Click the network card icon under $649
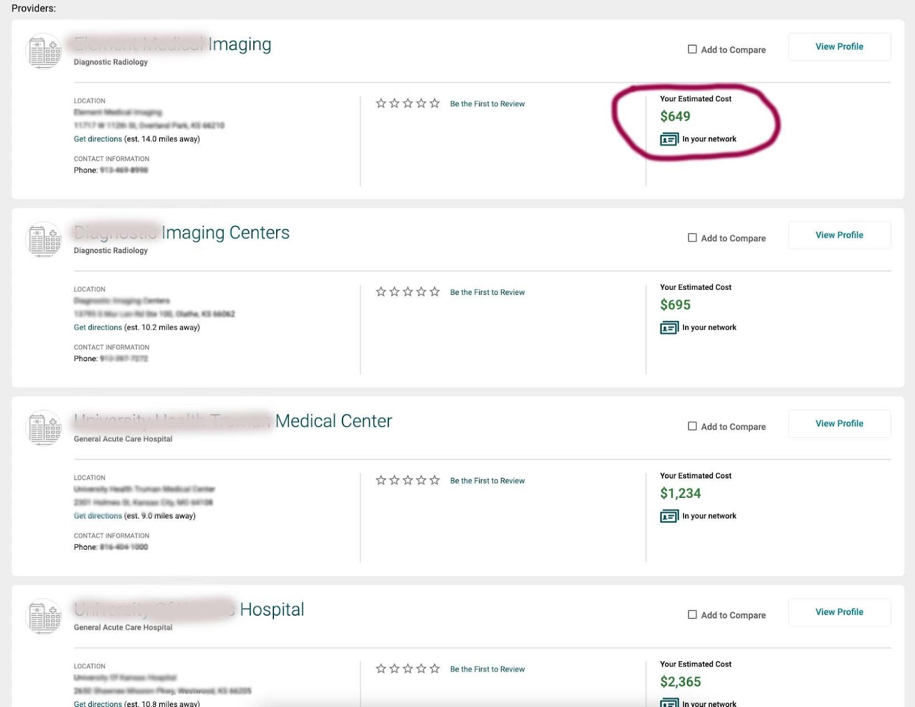Screen dimensions: 915x707 coord(669,139)
